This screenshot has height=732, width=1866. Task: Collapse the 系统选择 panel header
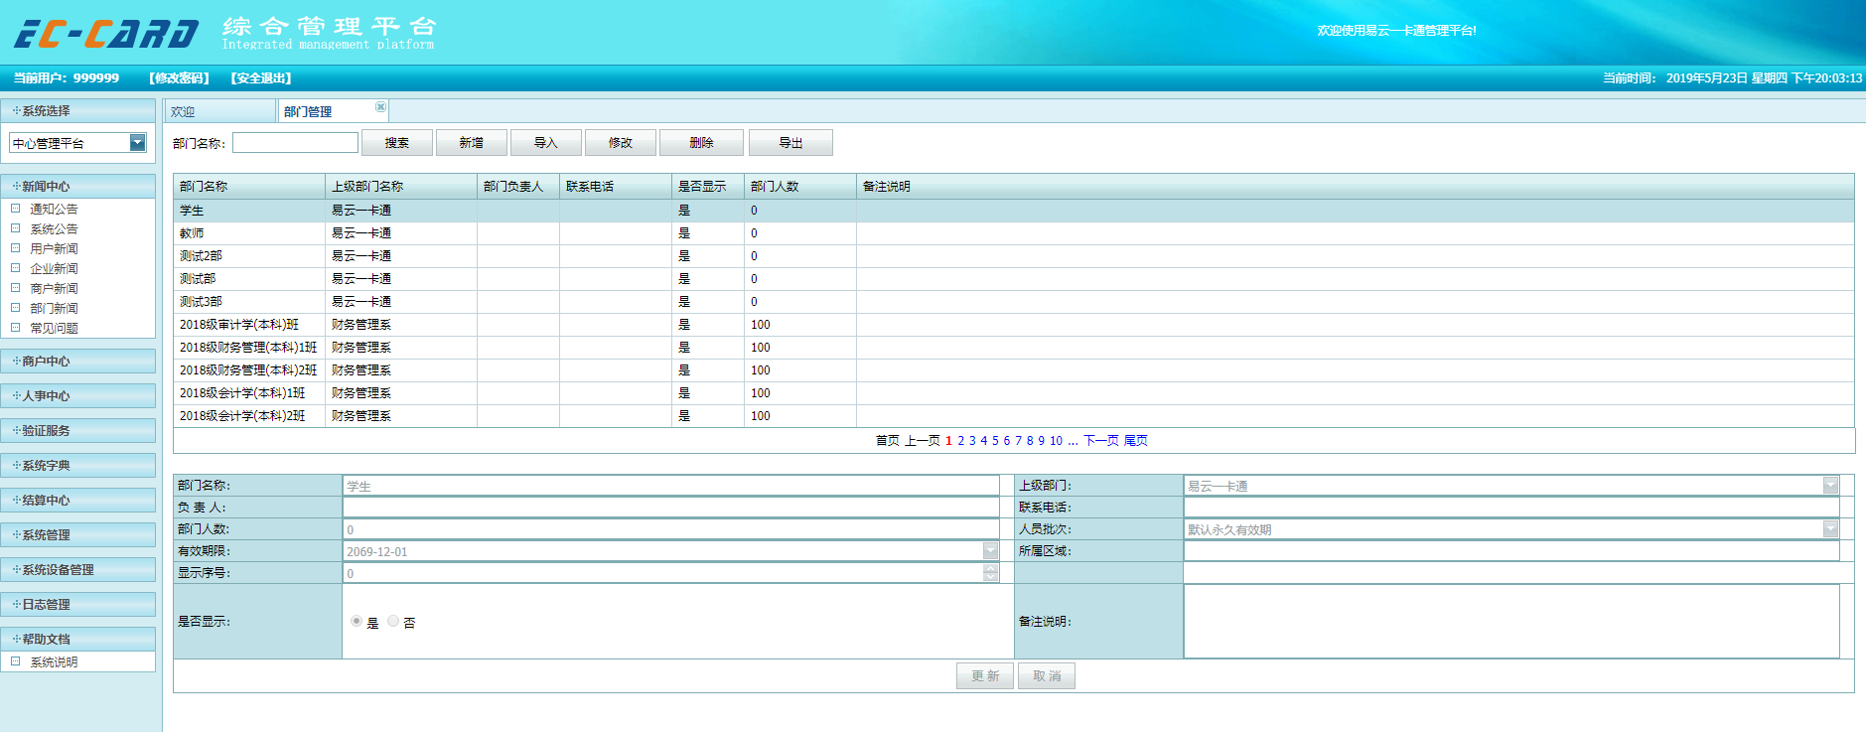pos(78,110)
